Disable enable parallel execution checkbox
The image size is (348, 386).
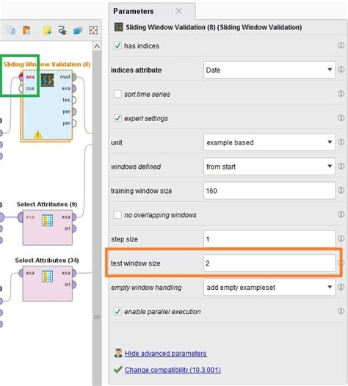117,311
